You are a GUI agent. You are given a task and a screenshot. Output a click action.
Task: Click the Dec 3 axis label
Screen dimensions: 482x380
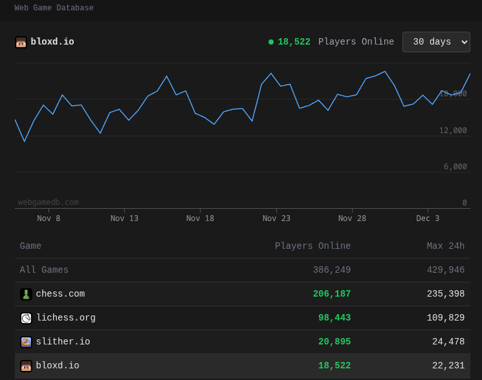428,218
